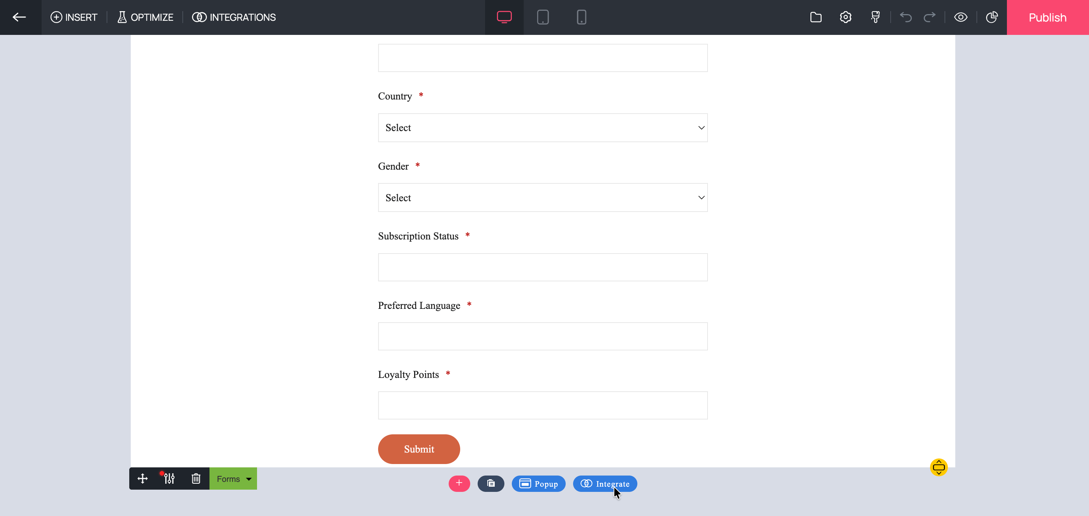
Task: Open the INSERT menu
Action: [74, 17]
